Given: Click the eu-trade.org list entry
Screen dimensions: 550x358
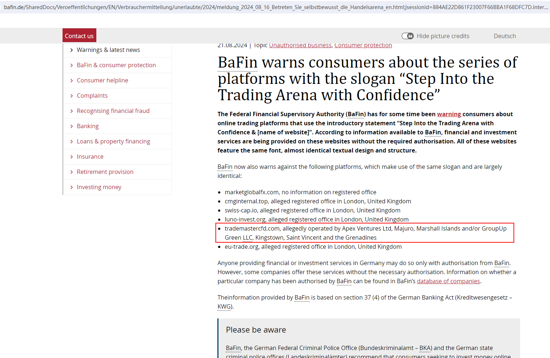Looking at the screenshot, I should 313,247.
